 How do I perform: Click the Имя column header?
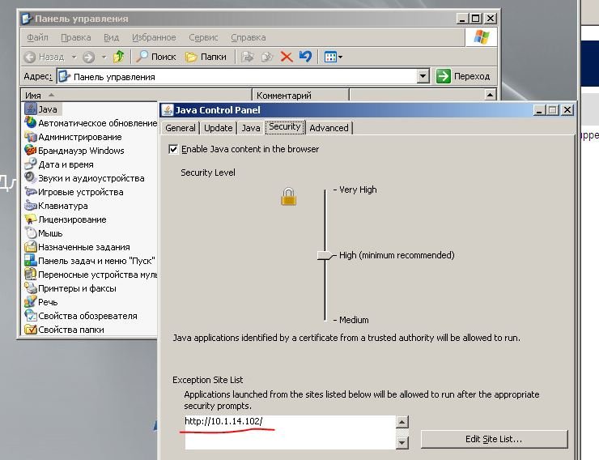coord(136,95)
